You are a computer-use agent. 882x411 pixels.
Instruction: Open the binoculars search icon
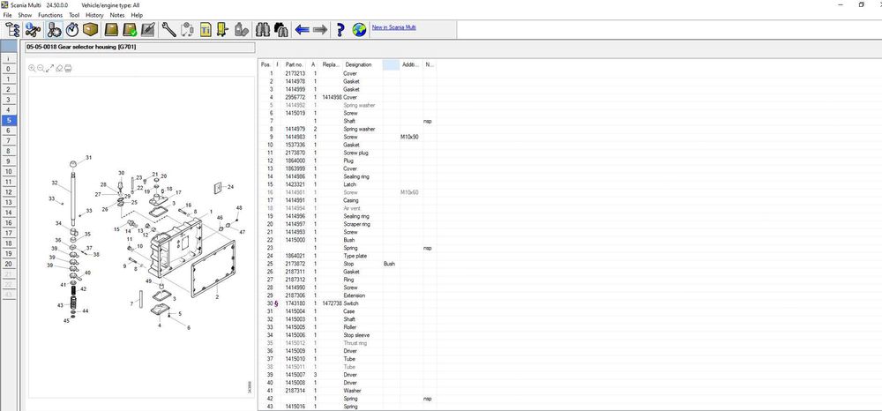[x=263, y=29]
